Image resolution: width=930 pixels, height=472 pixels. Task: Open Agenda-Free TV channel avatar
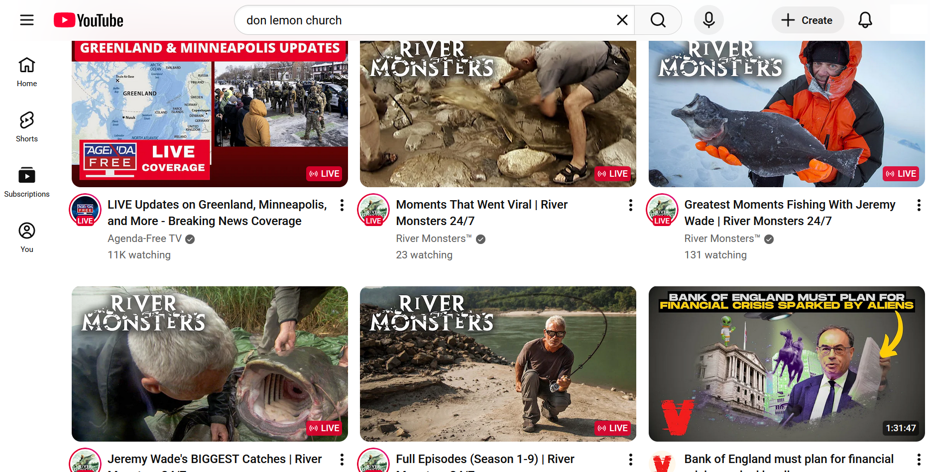85,210
